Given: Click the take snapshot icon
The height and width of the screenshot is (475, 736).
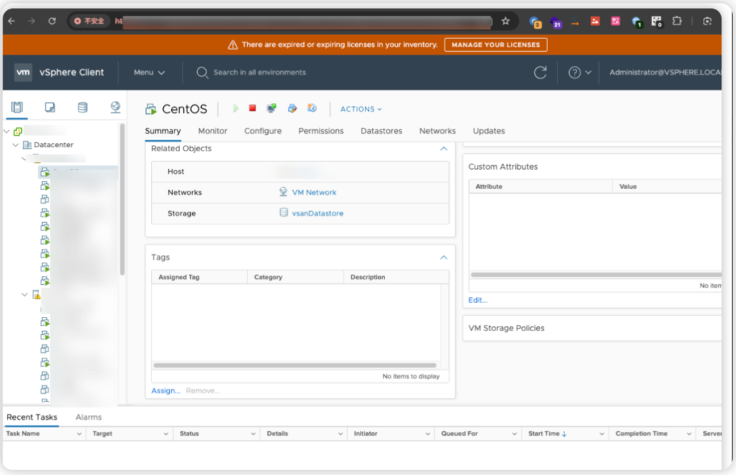Looking at the screenshot, I should (311, 108).
